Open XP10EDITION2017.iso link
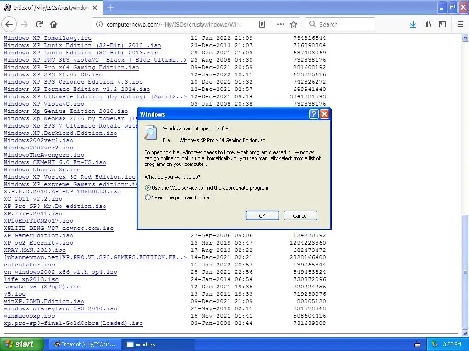469x351 pixels. [x=38, y=221]
